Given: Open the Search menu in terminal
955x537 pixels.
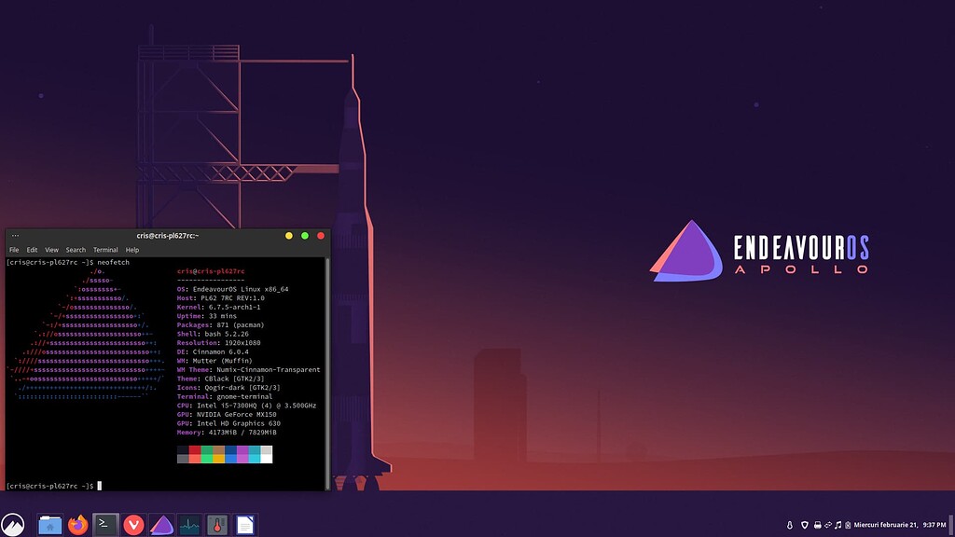Looking at the screenshot, I should click(76, 250).
